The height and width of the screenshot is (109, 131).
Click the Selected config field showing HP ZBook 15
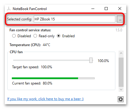point(75,19)
